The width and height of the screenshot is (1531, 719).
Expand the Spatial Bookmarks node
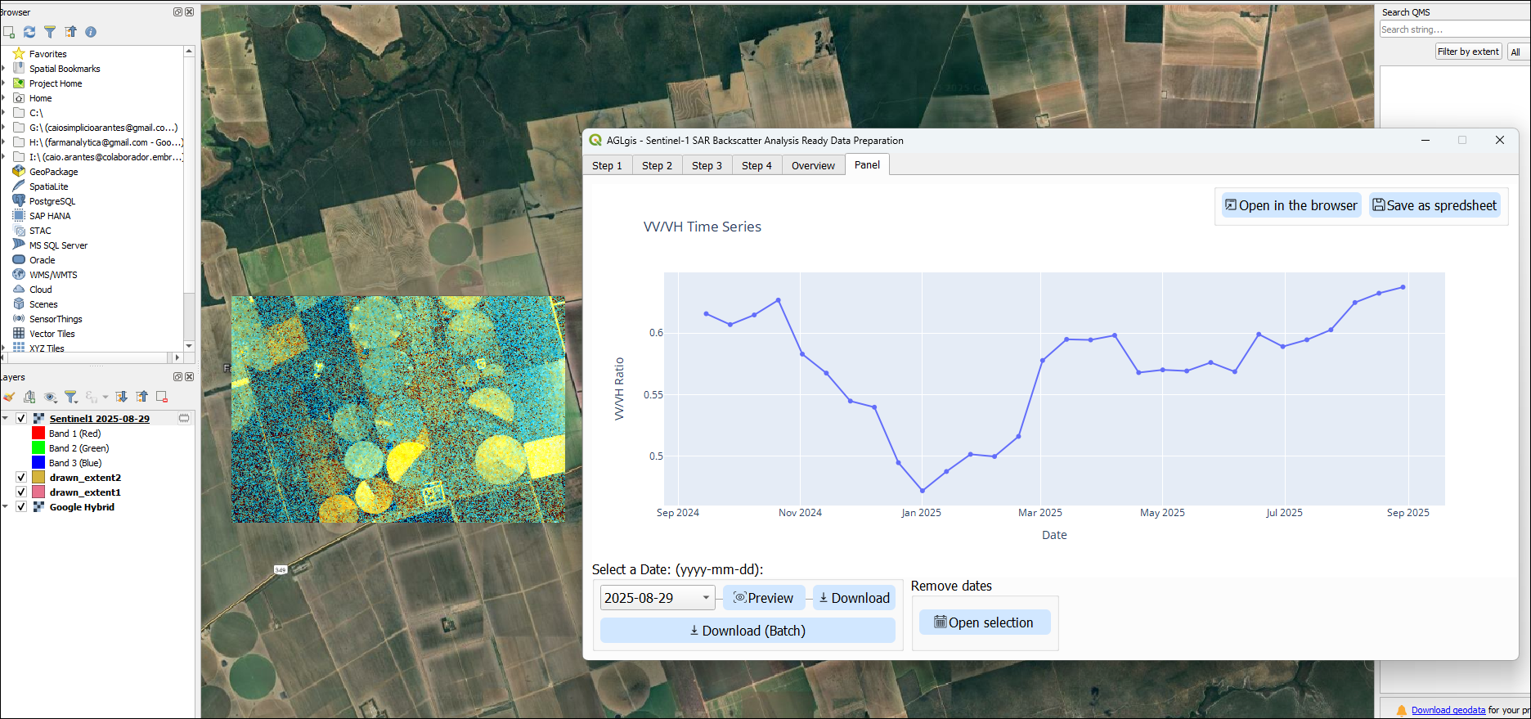pos(3,69)
